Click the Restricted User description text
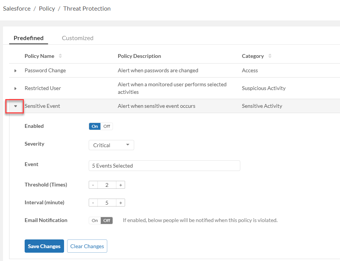340x261 pixels. tap(172, 88)
